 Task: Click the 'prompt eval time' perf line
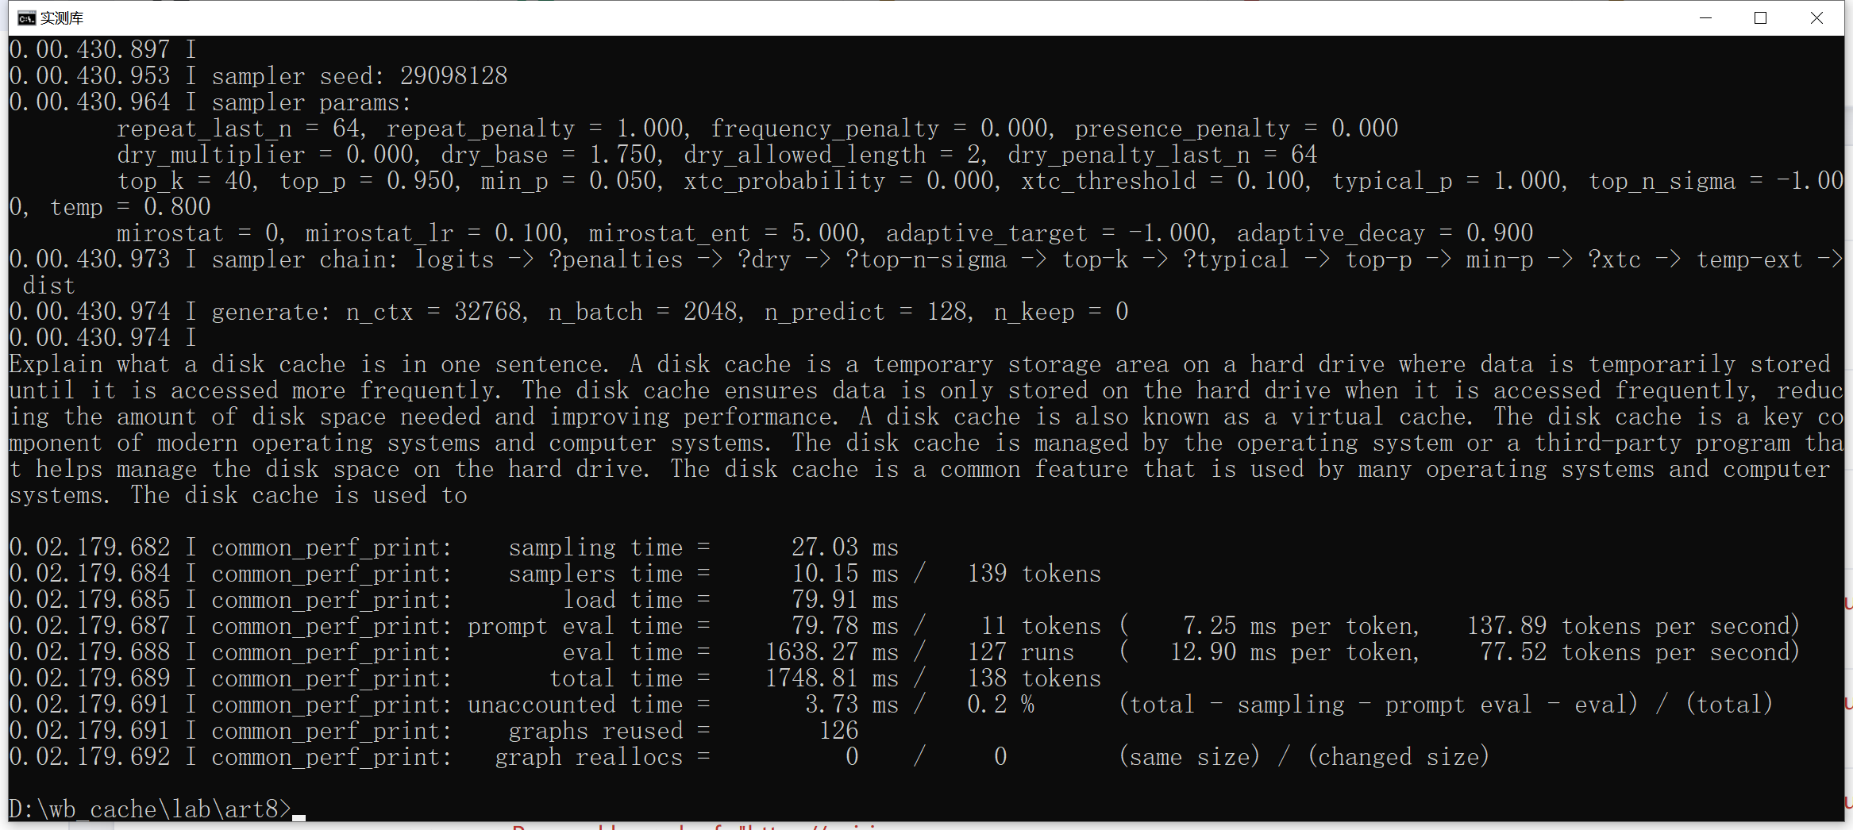click(x=903, y=626)
